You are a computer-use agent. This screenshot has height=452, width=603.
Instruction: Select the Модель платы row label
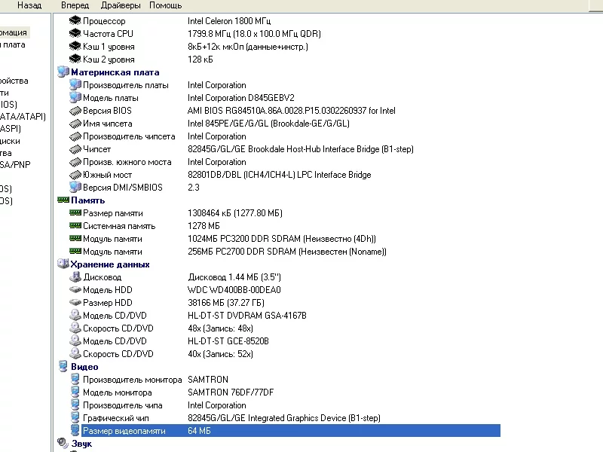click(110, 98)
